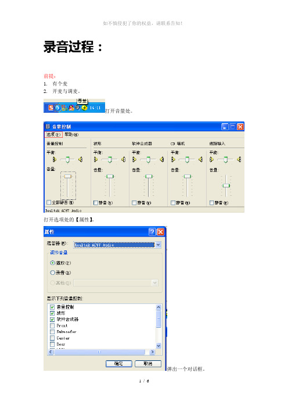Click the '1 / 6' page number
Image resolution: width=288 pixels, height=408 pixels.
click(x=144, y=381)
